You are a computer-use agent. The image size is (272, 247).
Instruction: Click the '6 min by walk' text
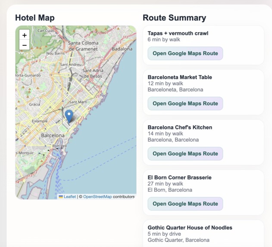[164, 40]
